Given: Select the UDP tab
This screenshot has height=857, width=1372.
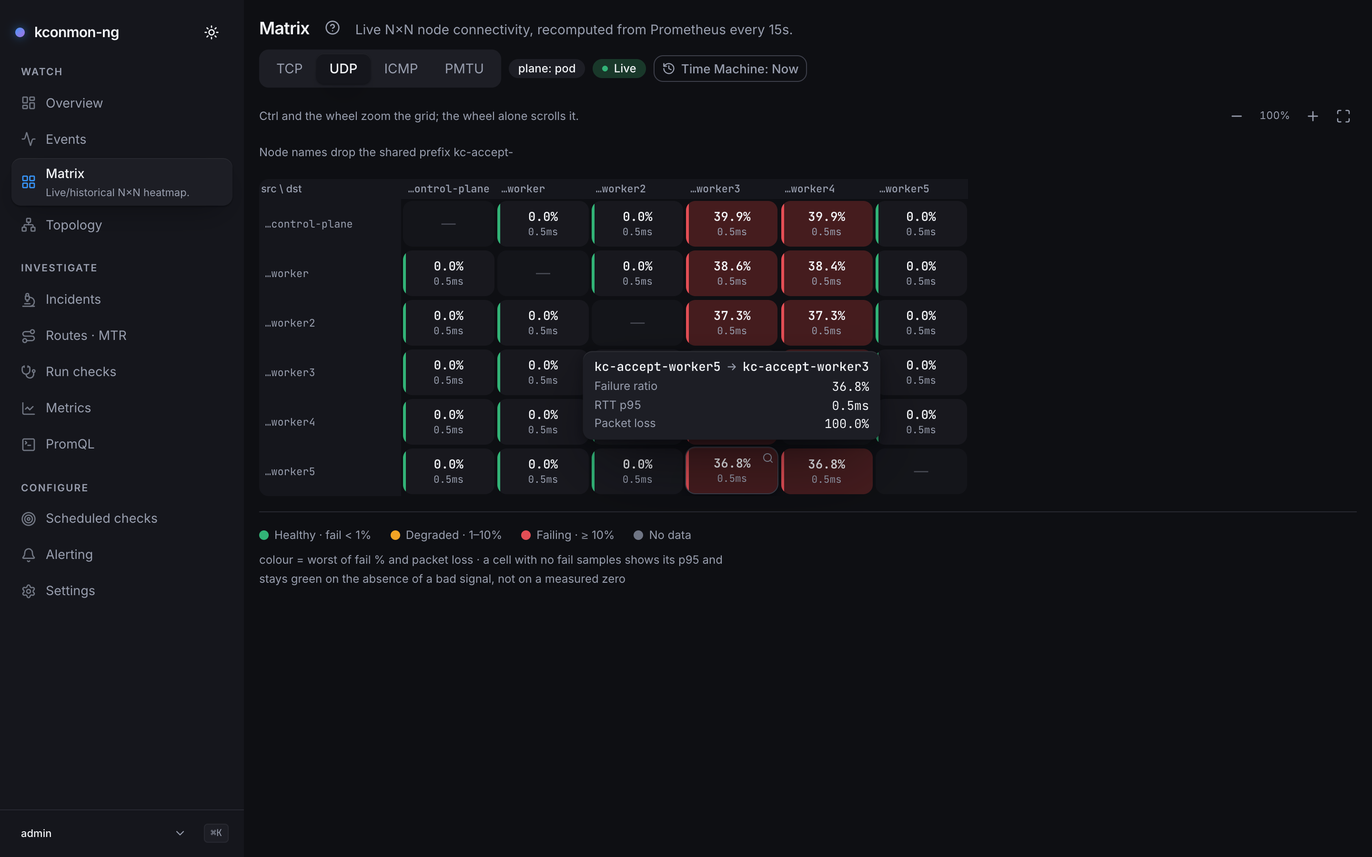Looking at the screenshot, I should point(343,69).
